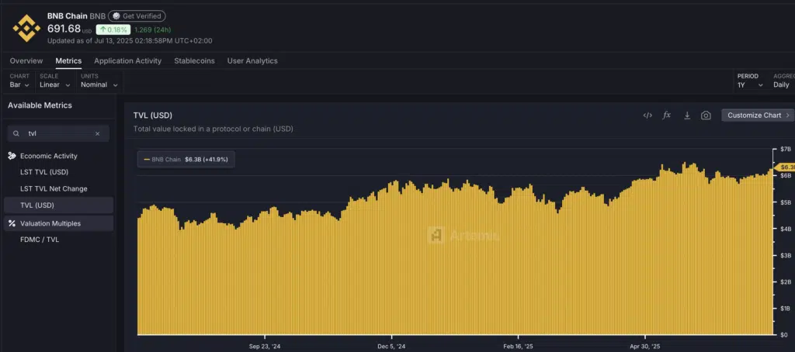Click the tvl search input field
Screen dimensions: 795x352
(x=58, y=133)
